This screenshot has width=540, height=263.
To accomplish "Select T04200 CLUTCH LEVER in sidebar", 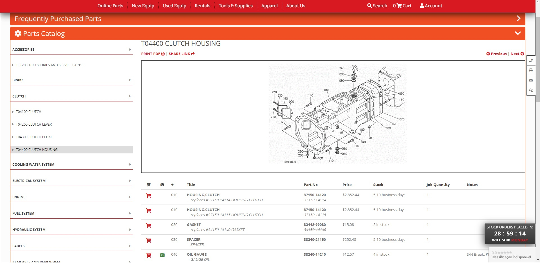I will pyautogui.click(x=34, y=124).
